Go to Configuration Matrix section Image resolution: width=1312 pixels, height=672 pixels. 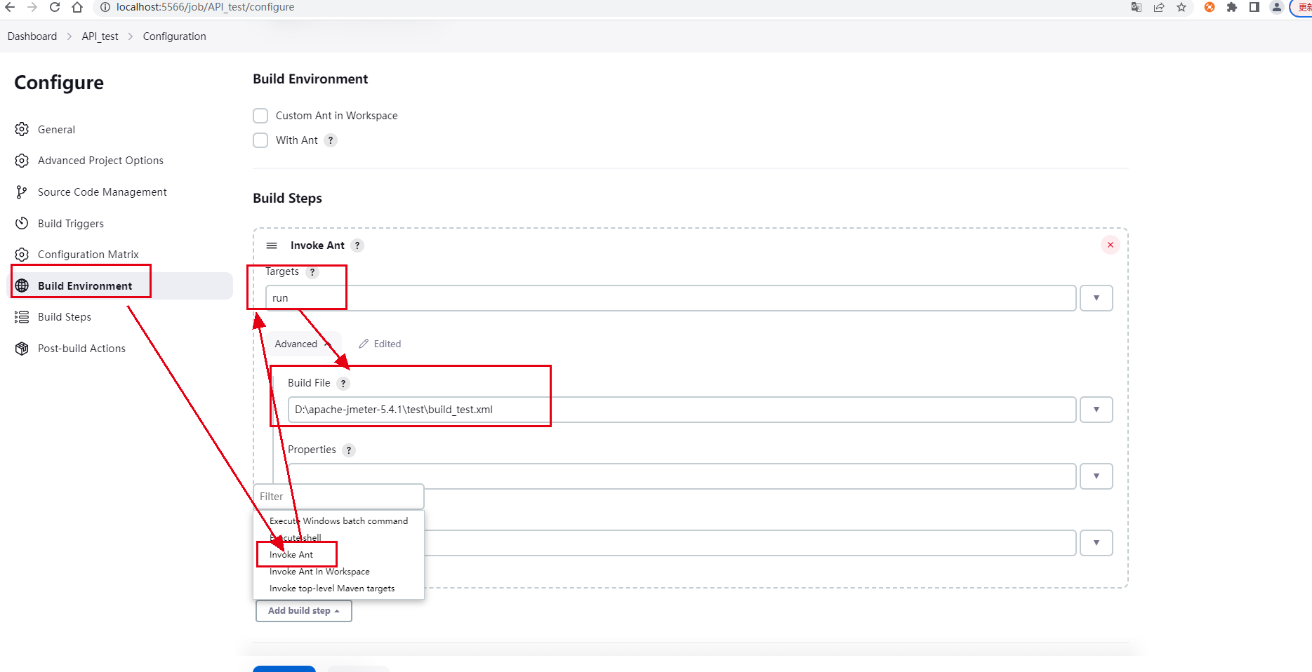(x=88, y=255)
